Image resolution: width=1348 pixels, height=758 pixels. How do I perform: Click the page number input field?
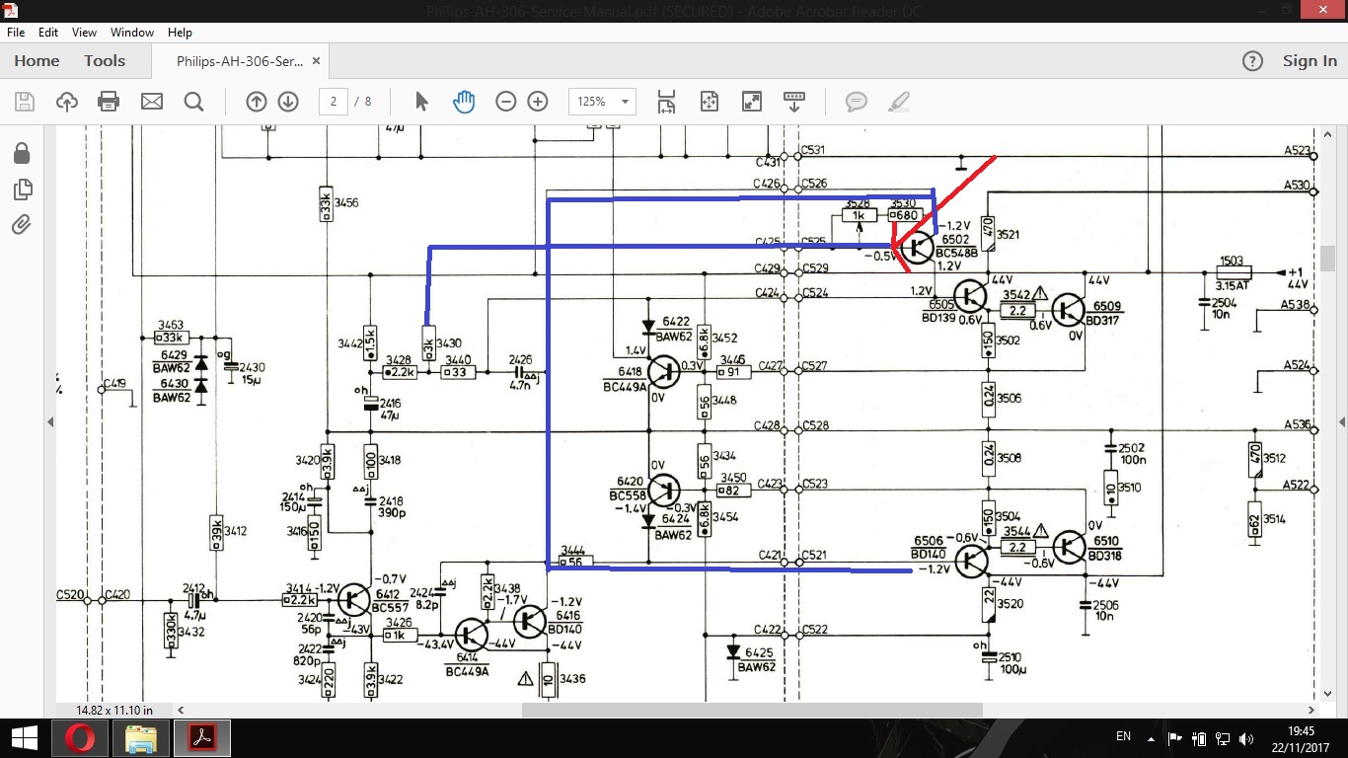tap(333, 102)
